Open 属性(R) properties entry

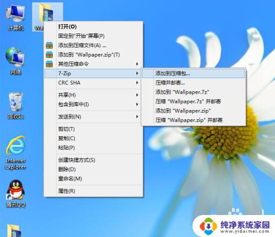tap(94, 191)
